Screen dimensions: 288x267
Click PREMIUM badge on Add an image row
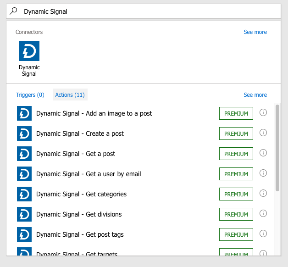pos(236,113)
